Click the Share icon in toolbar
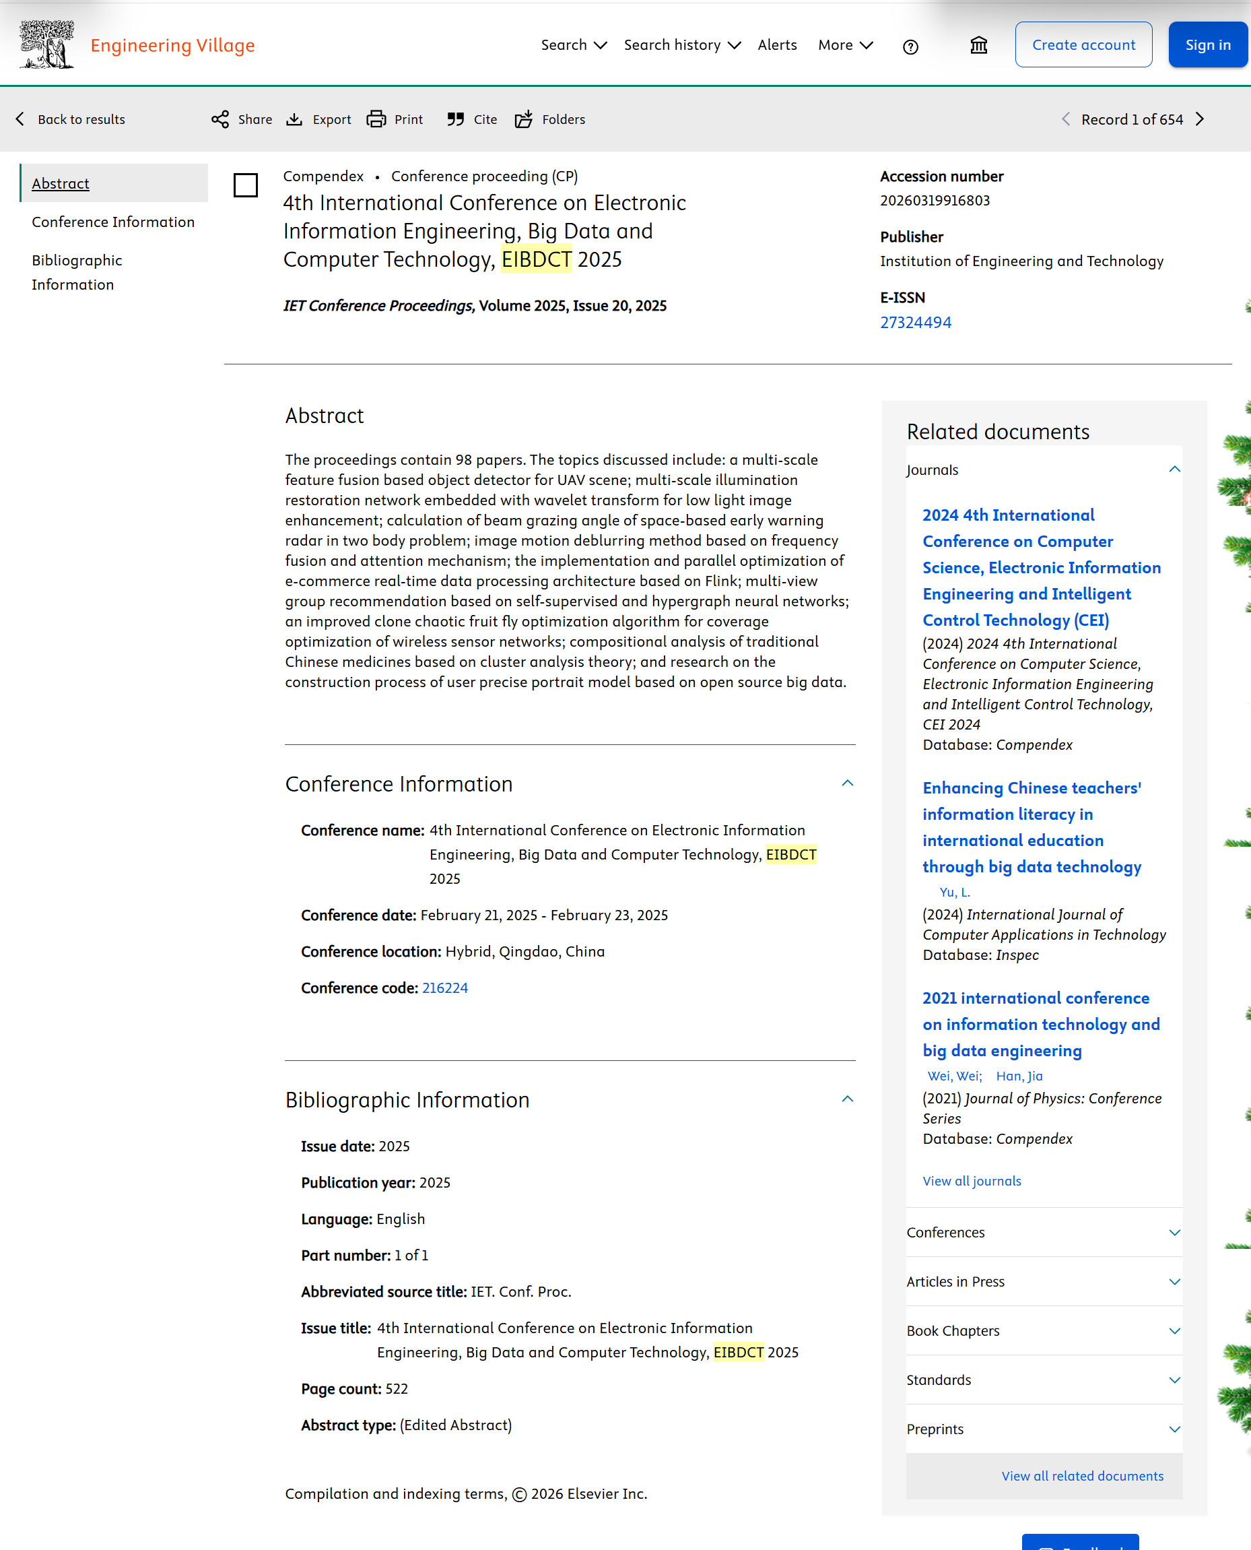 coord(219,119)
